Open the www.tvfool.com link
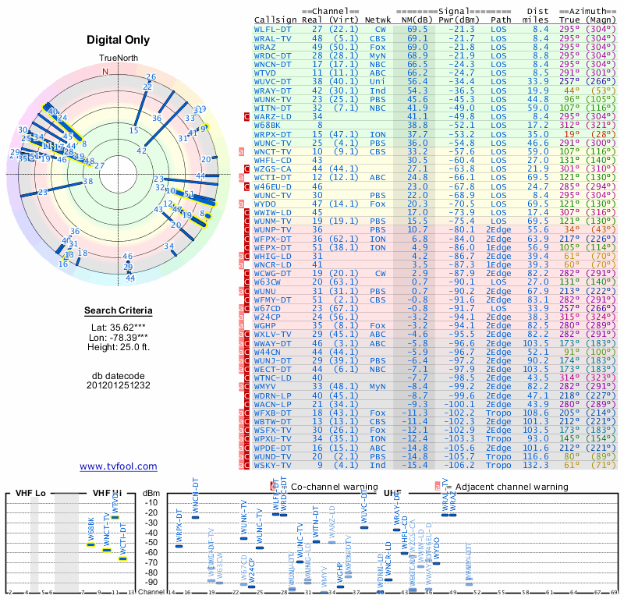The image size is (624, 599). pos(119,466)
